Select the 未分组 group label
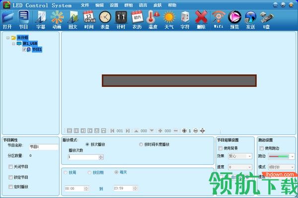The width and height of the screenshot is (298, 198). click(22, 38)
